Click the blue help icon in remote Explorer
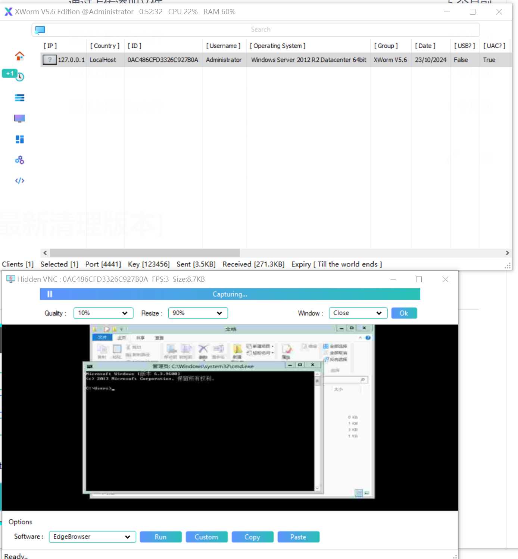 click(368, 338)
